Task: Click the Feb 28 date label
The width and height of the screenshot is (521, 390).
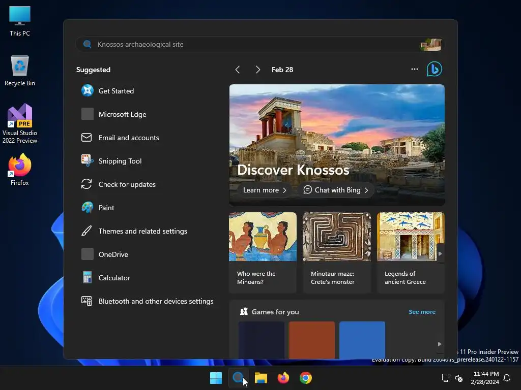Action: point(282,70)
